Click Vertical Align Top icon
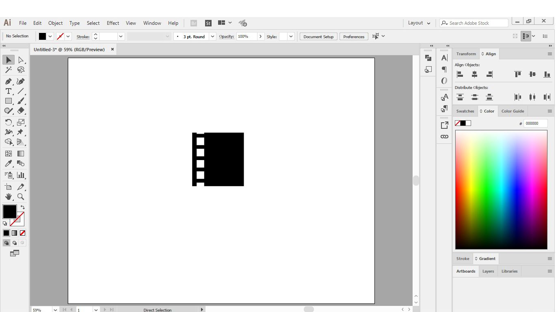This screenshot has height=312, width=558. click(518, 74)
